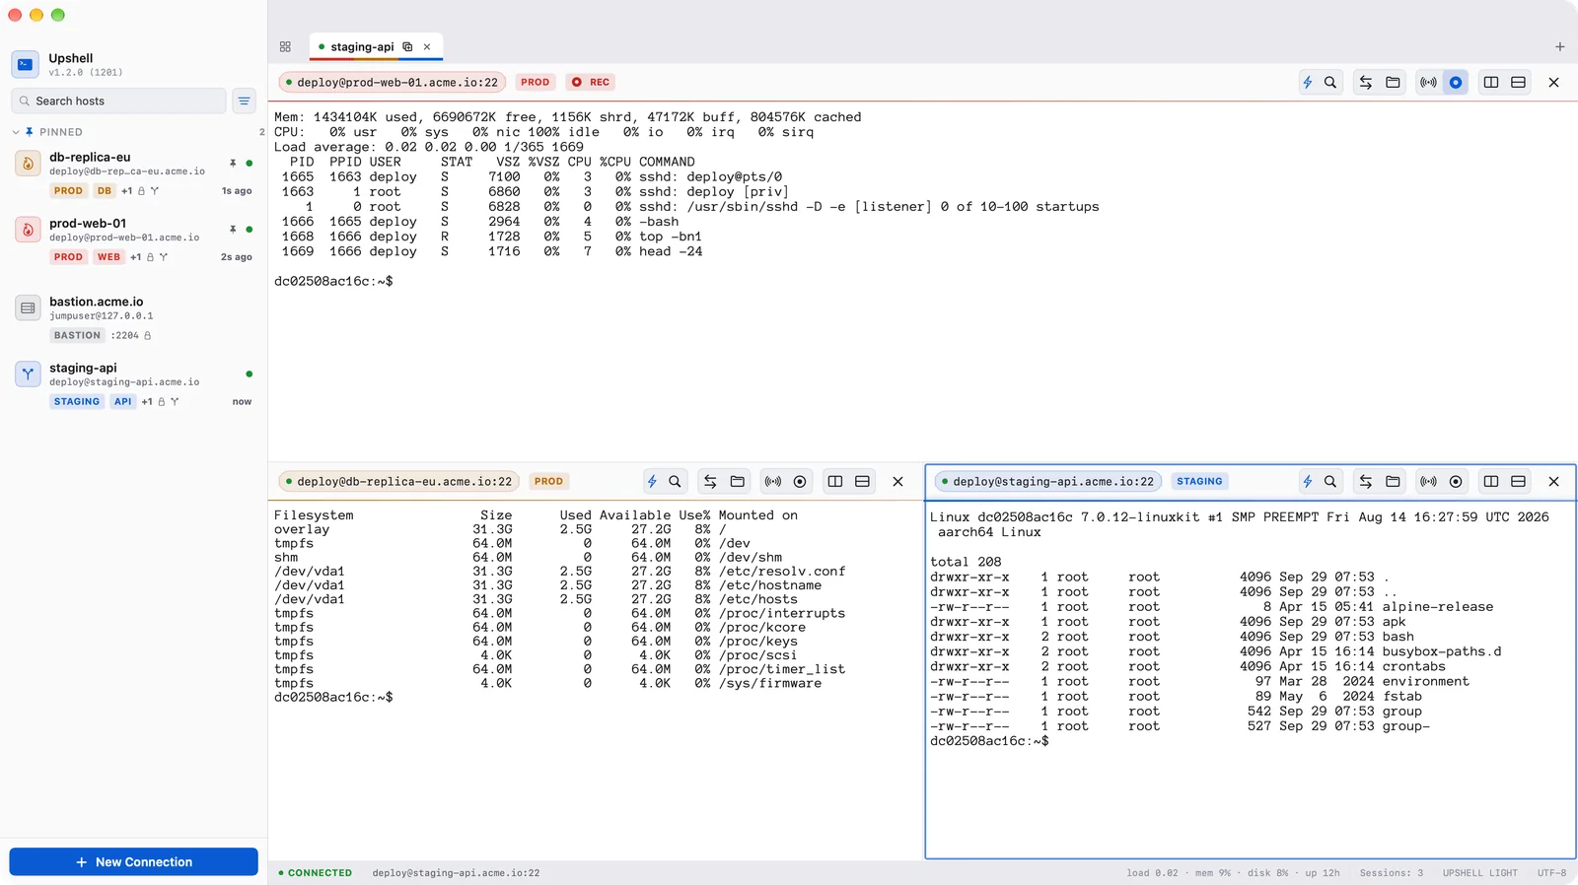This screenshot has width=1578, height=885.
Task: Add a new tab
Action: pyautogui.click(x=1559, y=47)
